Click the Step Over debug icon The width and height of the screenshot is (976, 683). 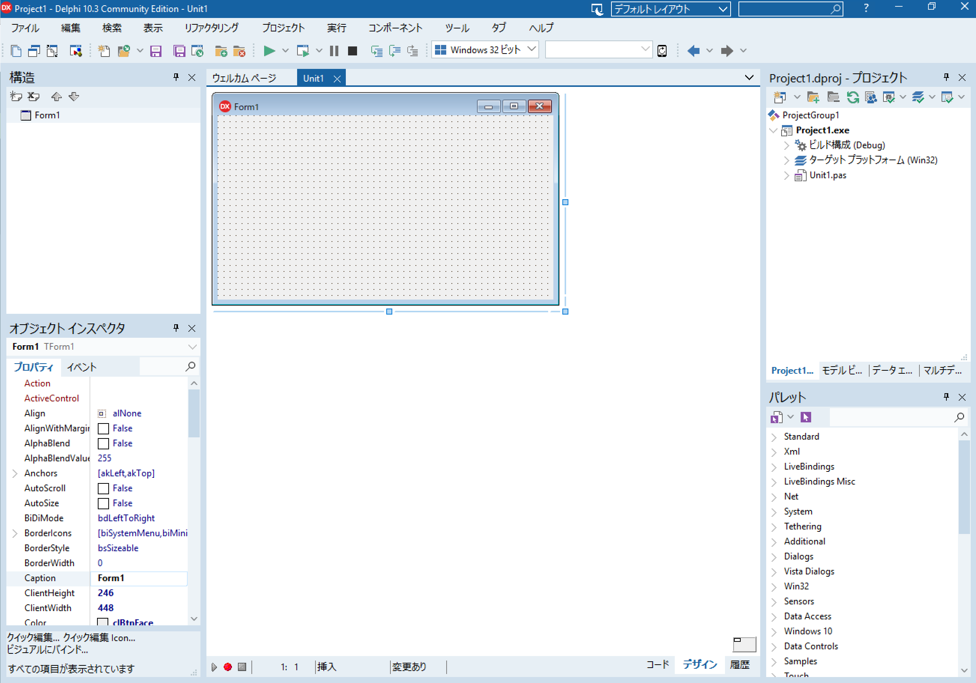pos(395,51)
